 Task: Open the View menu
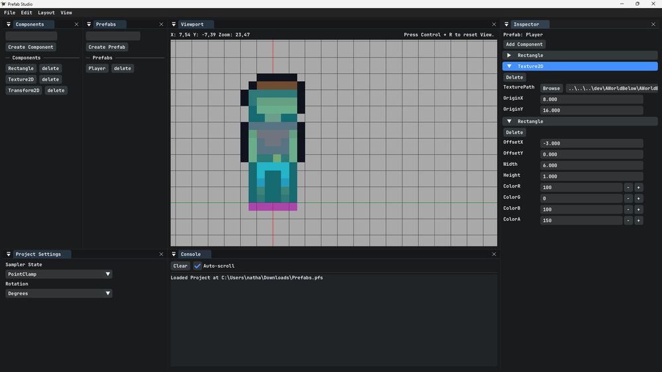click(x=66, y=13)
